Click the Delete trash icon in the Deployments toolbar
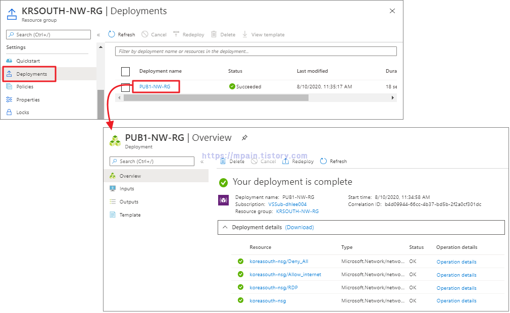 click(x=214, y=34)
